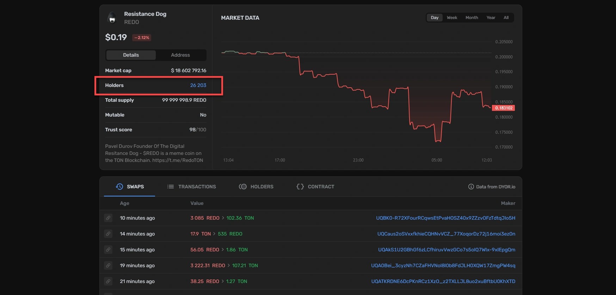Click the 0.183102 current price marker
616x295 pixels.
click(x=503, y=108)
